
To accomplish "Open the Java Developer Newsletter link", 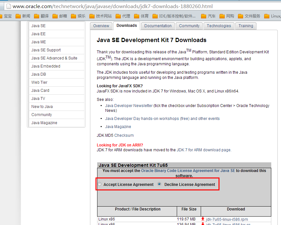I will (x=129, y=106).
